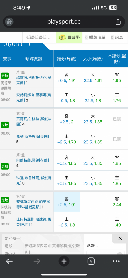The image size is (128, 278).
Task: Go back using the left arrow
Action: coord(9,261)
